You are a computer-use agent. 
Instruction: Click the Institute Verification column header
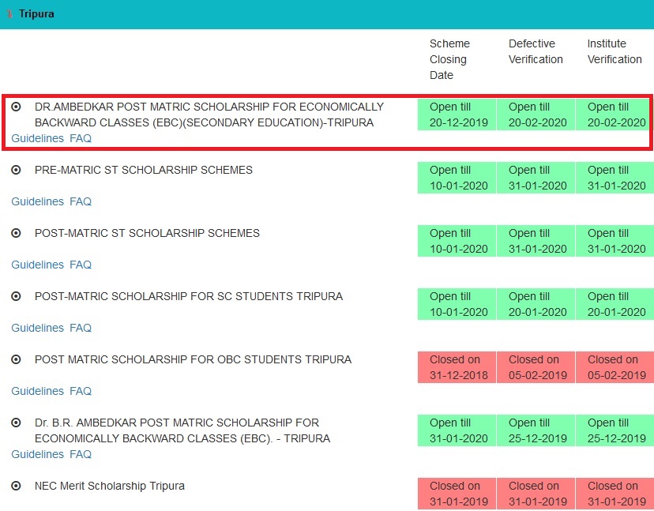click(x=615, y=51)
